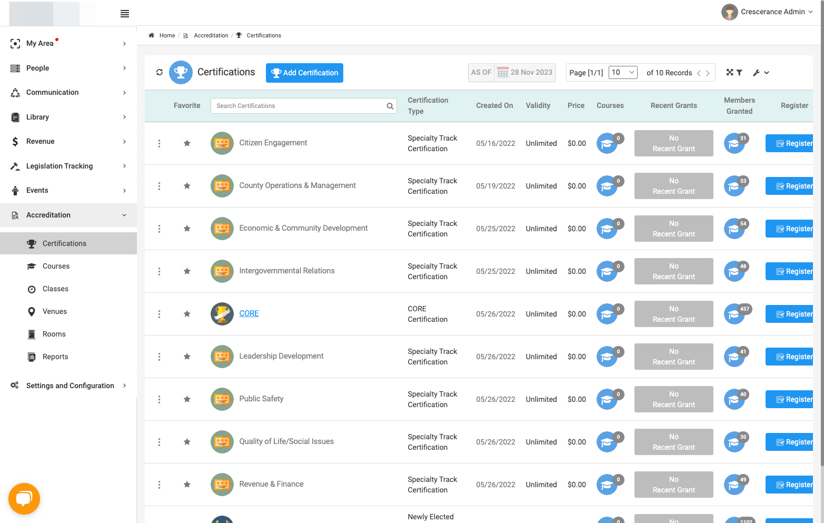The image size is (824, 523).
Task: Open the CORE certification link
Action: point(249,313)
